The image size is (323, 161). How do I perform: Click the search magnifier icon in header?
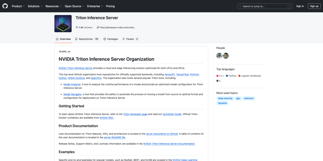(240, 6)
